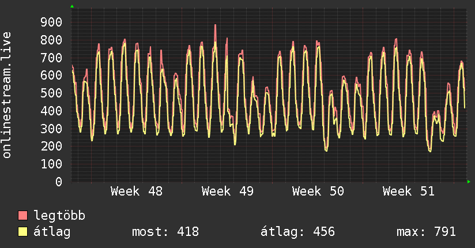Click the Week 50 axis label
475x248 pixels.
[x=318, y=191]
